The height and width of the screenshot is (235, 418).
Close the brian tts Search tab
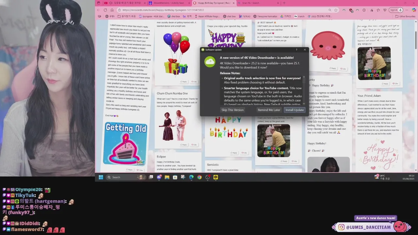(278, 3)
